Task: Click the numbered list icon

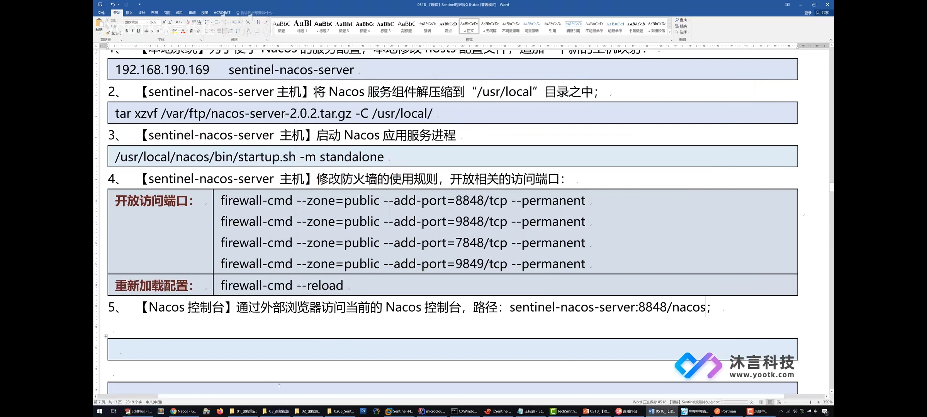Action: pyautogui.click(x=216, y=22)
